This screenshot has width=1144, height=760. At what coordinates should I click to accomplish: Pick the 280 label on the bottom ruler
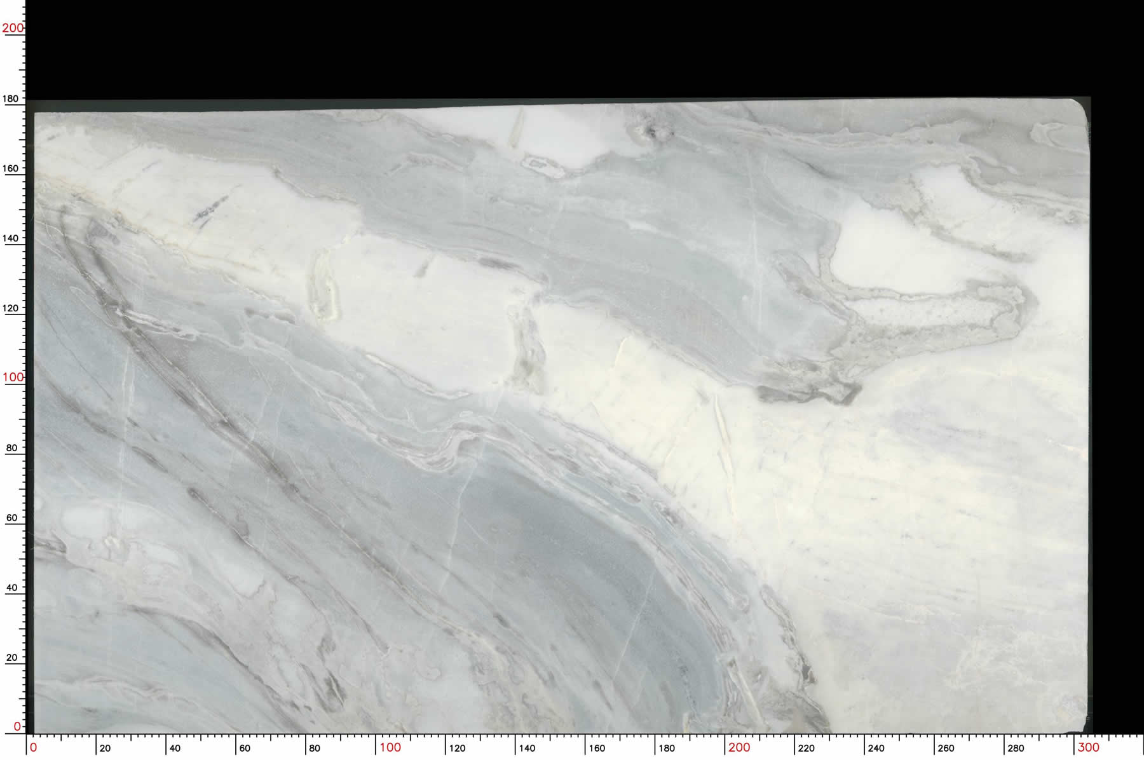(x=1016, y=749)
